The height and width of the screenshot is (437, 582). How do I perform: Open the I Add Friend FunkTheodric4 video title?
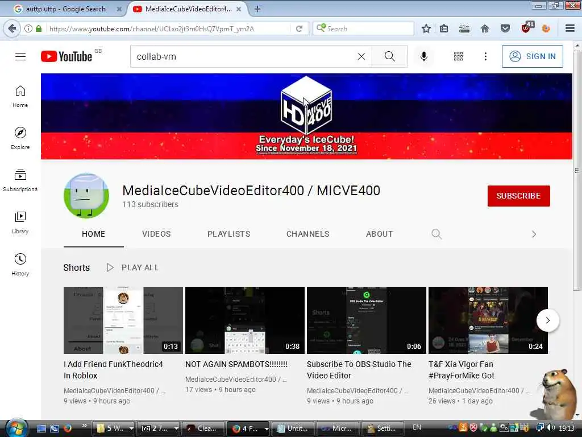[x=113, y=370]
